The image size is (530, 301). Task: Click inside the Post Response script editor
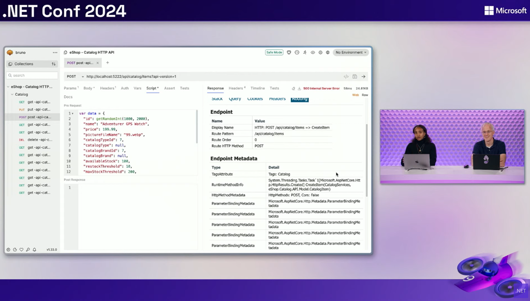pyautogui.click(x=138, y=217)
